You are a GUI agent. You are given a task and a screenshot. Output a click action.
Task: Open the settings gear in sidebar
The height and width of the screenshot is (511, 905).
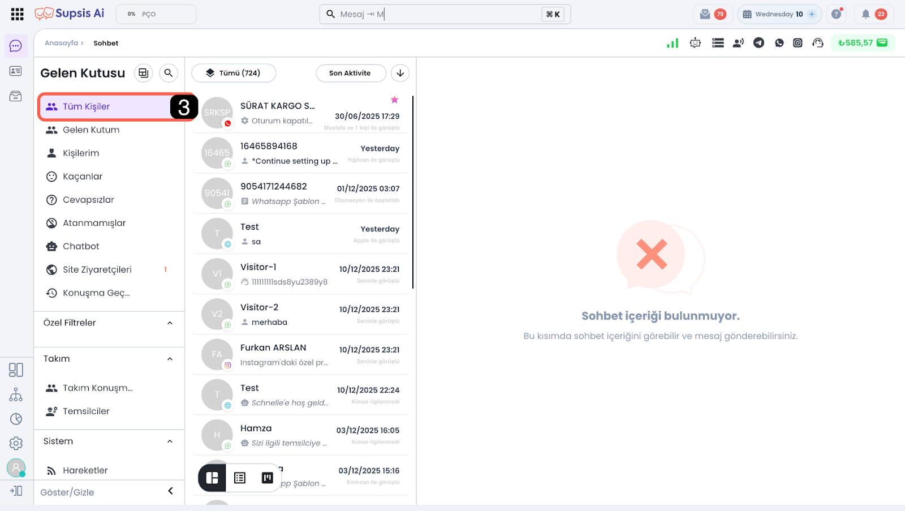pos(16,443)
